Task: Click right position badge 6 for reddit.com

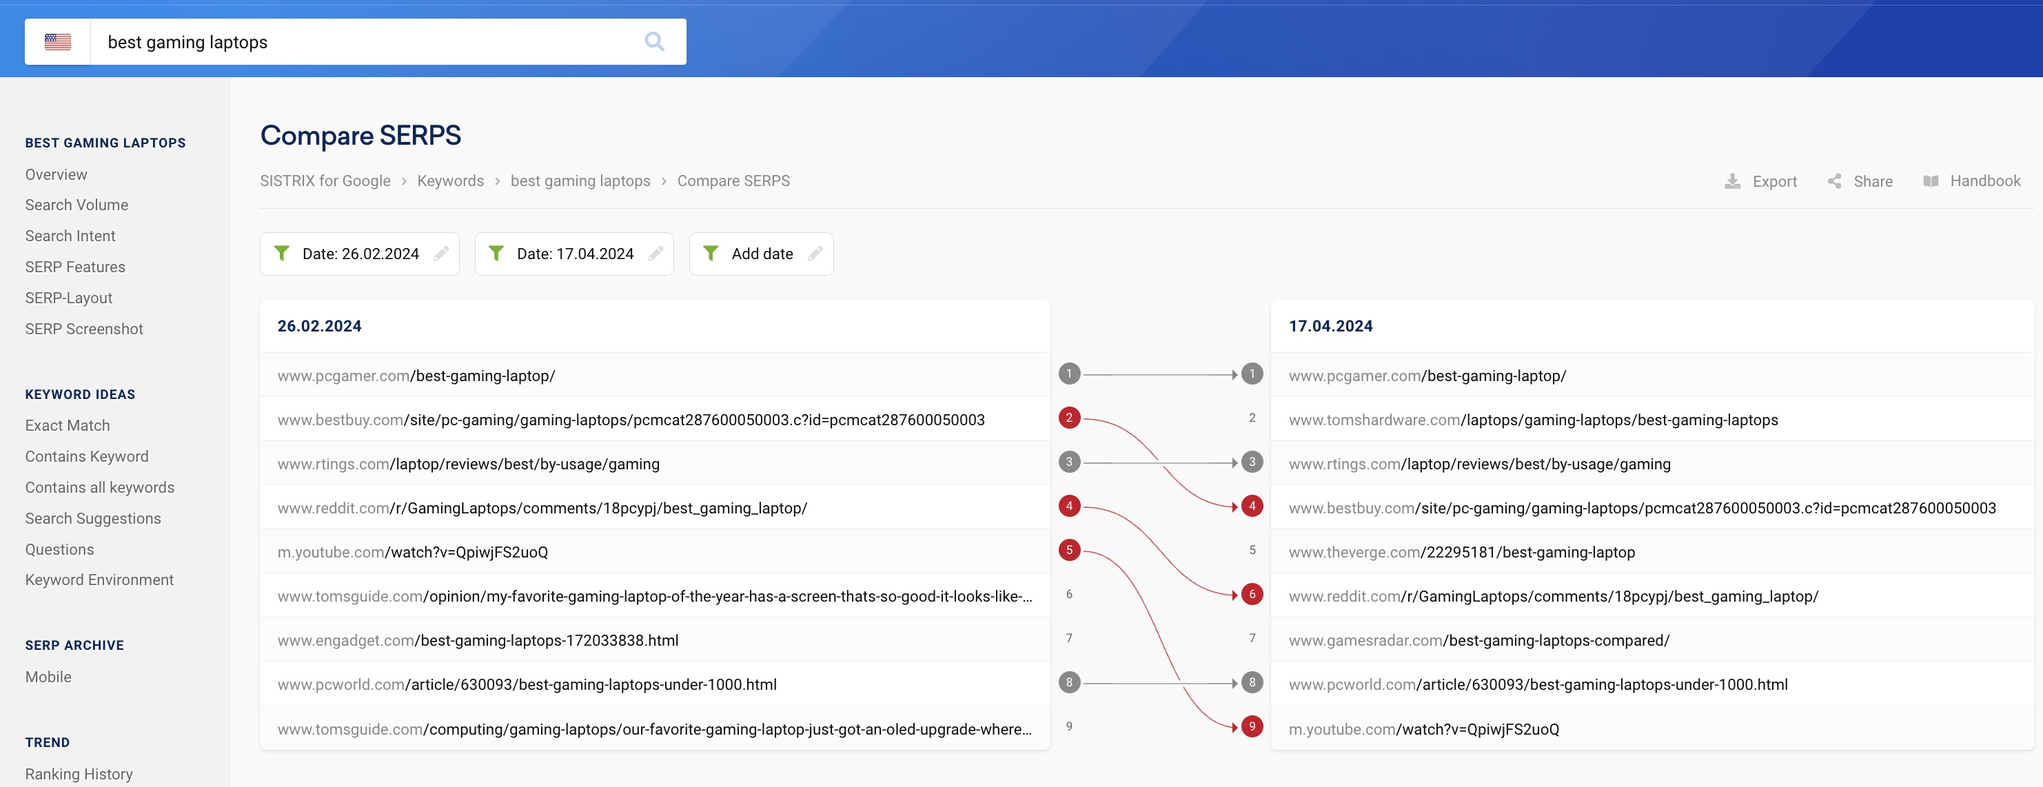Action: [1252, 595]
